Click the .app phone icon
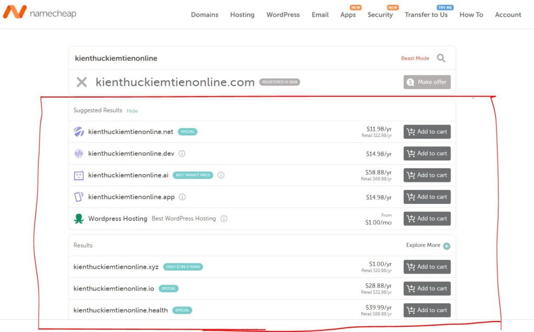 [79, 197]
